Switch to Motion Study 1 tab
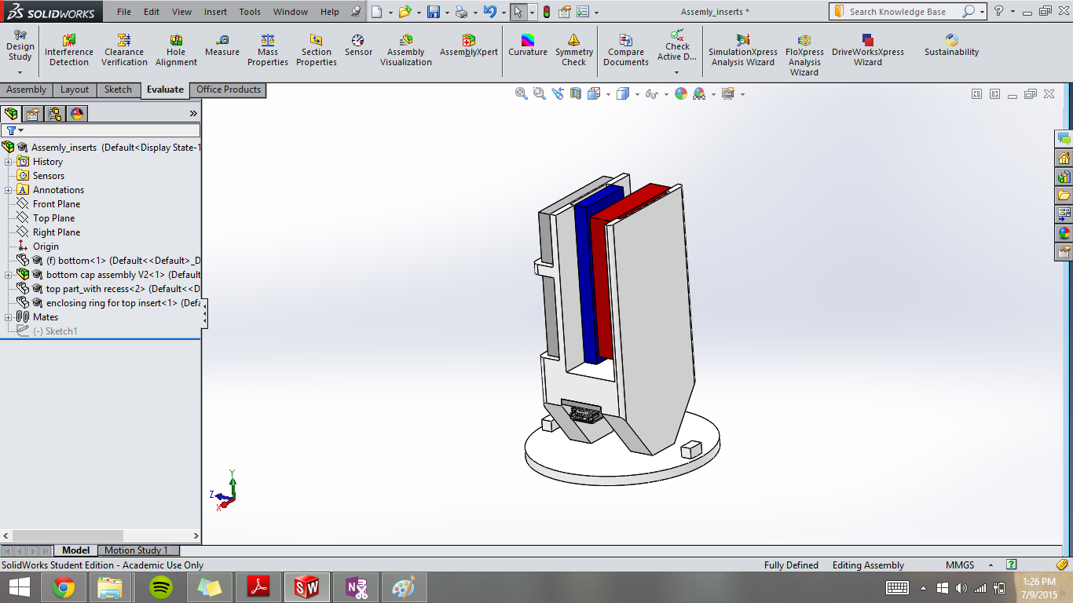Image resolution: width=1073 pixels, height=603 pixels. coord(136,550)
